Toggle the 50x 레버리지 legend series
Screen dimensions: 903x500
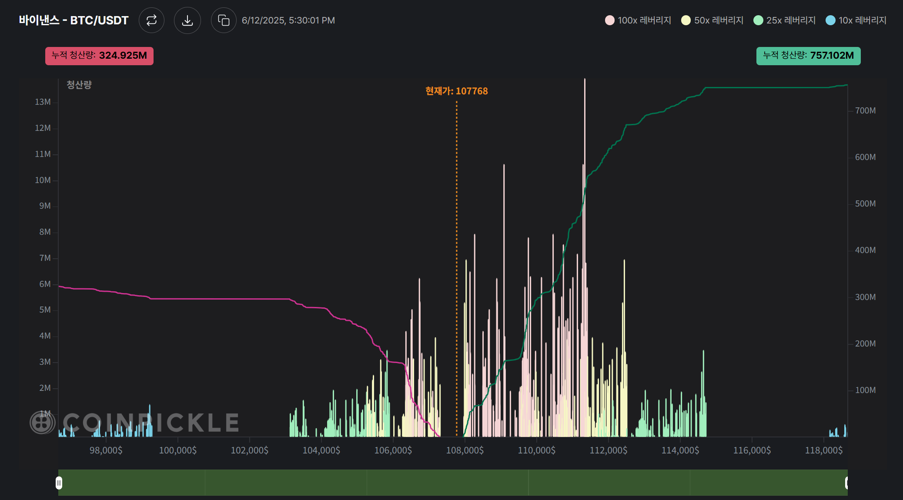pyautogui.click(x=712, y=20)
